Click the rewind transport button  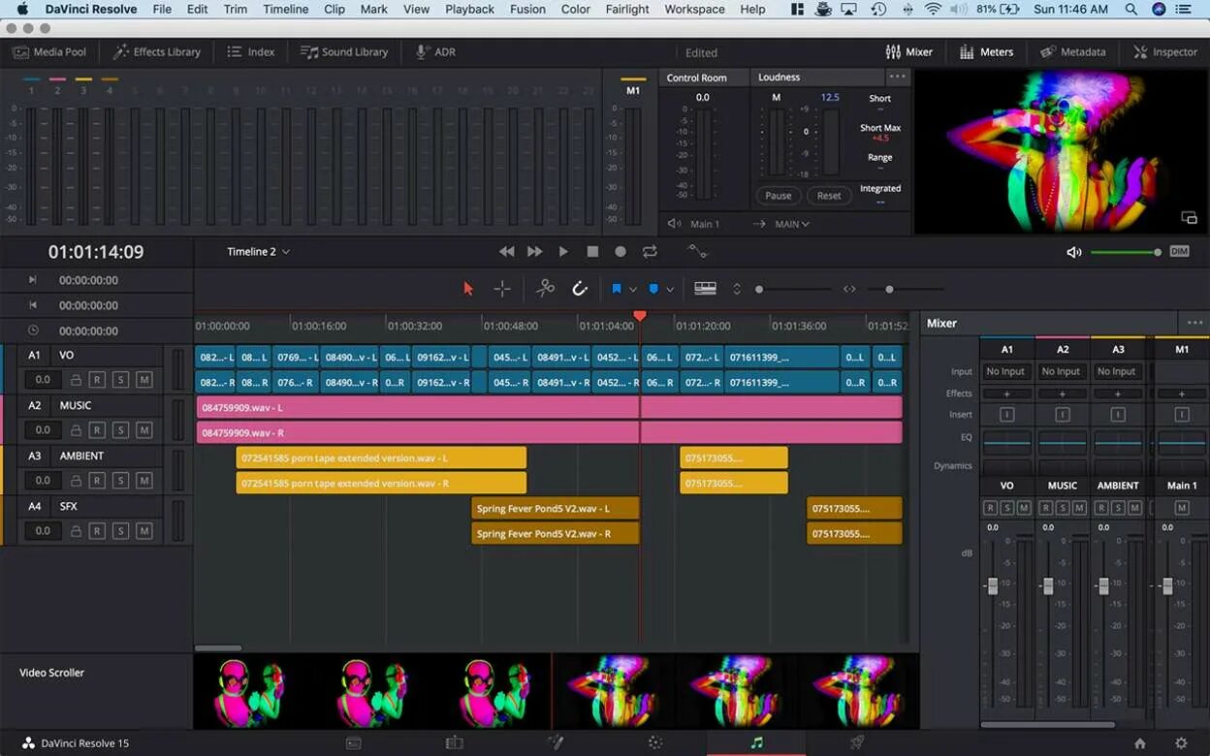click(506, 252)
